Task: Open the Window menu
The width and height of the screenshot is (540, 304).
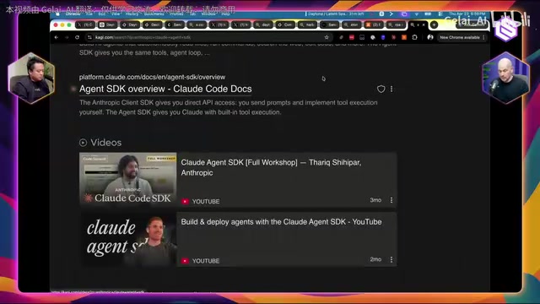Action: click(208, 14)
